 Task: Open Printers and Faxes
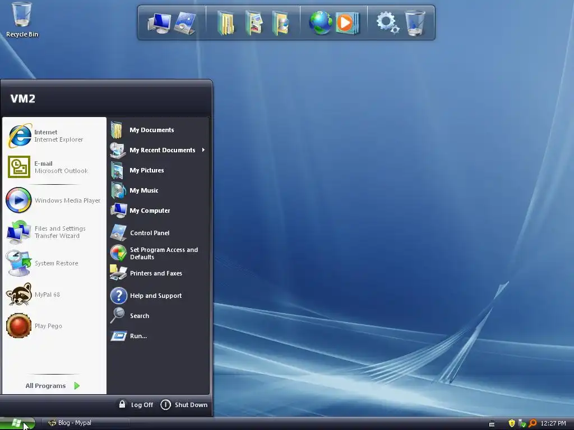pyautogui.click(x=159, y=273)
